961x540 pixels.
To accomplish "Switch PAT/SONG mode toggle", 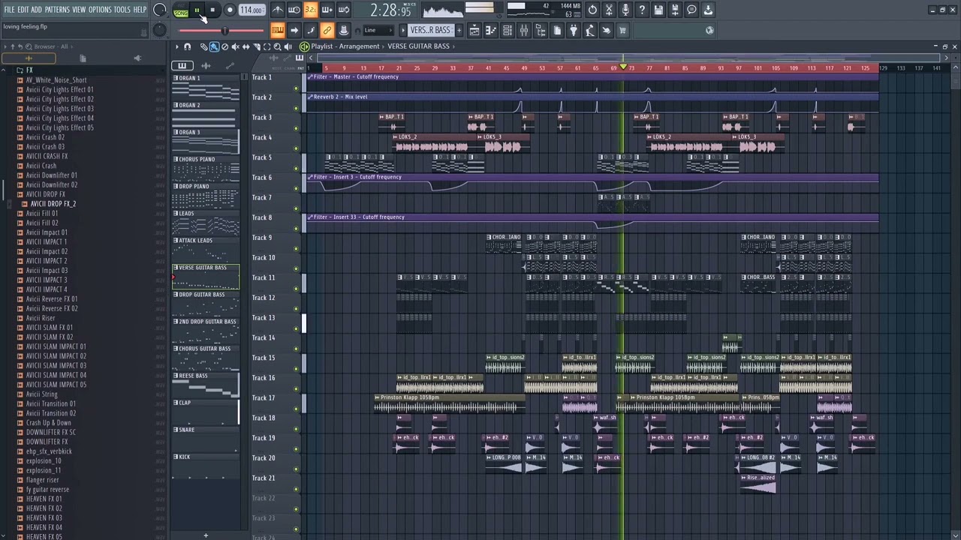I will point(180,10).
